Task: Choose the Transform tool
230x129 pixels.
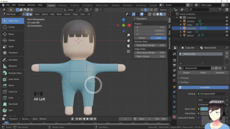Action: tap(13, 53)
